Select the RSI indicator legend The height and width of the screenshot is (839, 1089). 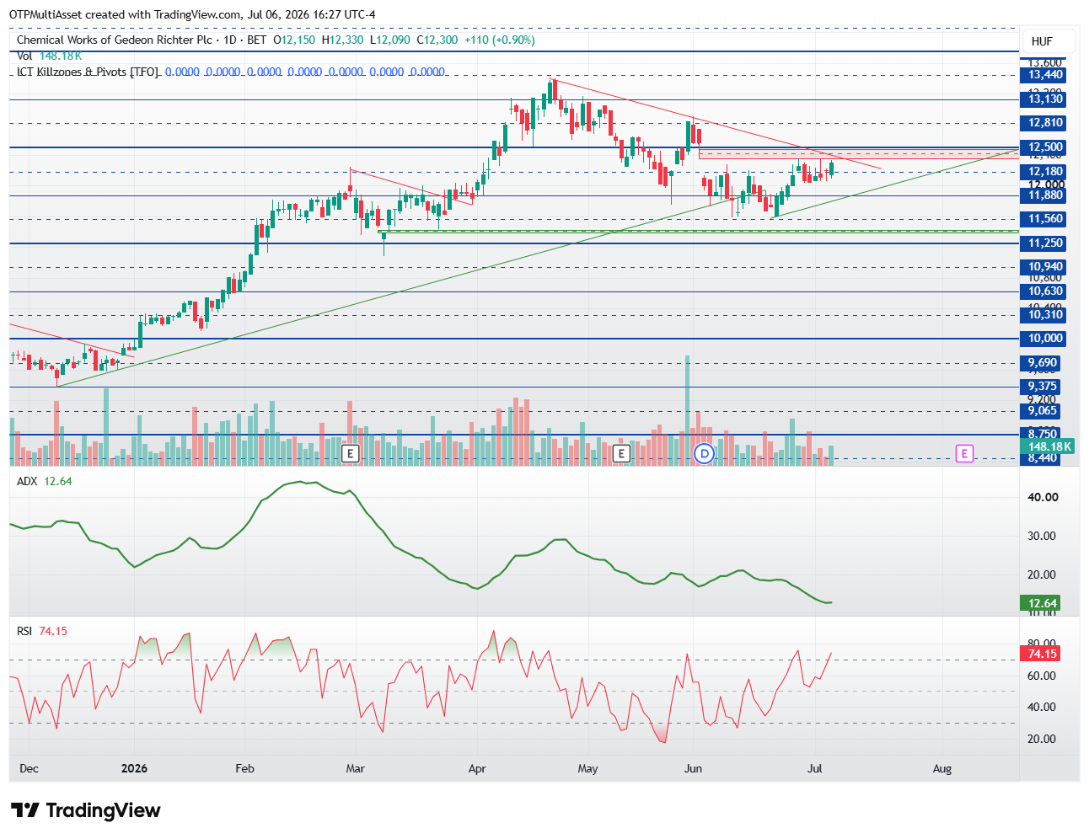[x=42, y=631]
